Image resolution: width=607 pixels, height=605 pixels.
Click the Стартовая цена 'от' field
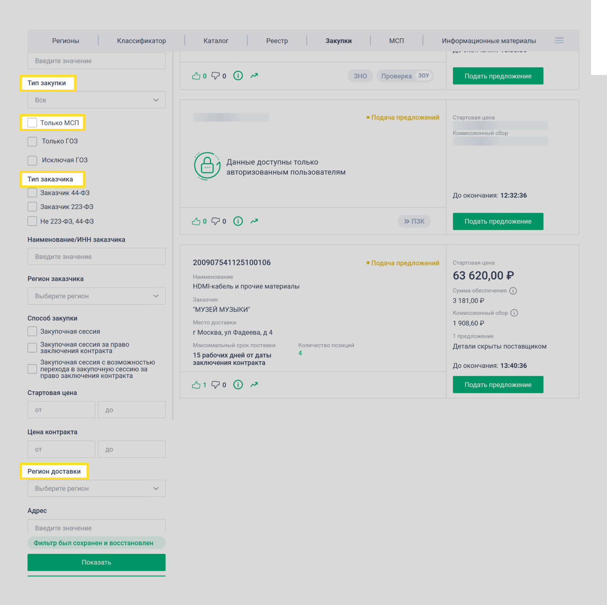[x=61, y=410]
